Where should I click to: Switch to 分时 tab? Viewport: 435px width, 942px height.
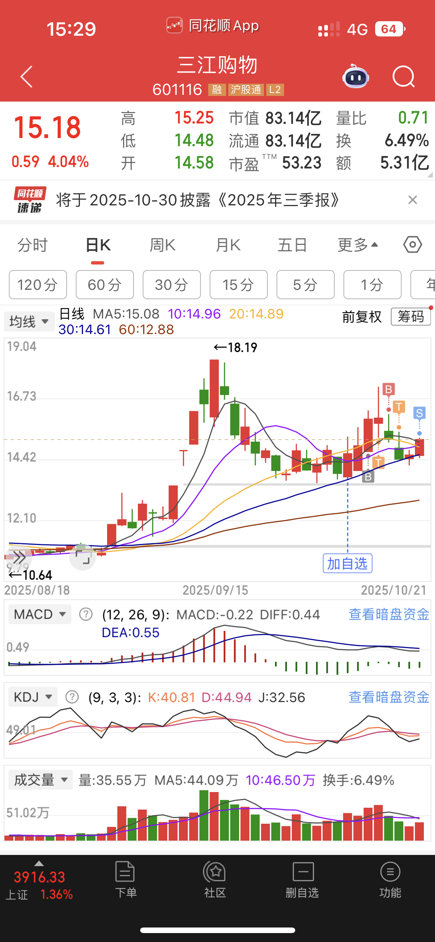33,245
